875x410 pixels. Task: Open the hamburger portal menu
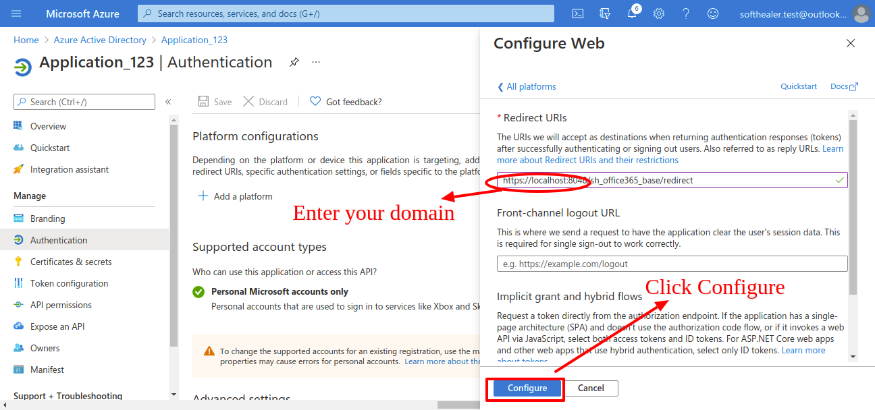[17, 13]
